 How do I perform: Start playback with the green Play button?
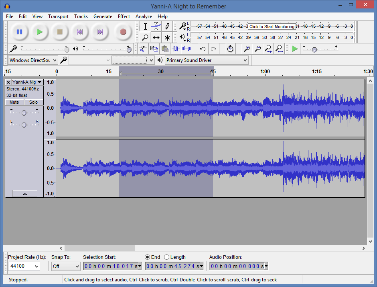(40, 32)
